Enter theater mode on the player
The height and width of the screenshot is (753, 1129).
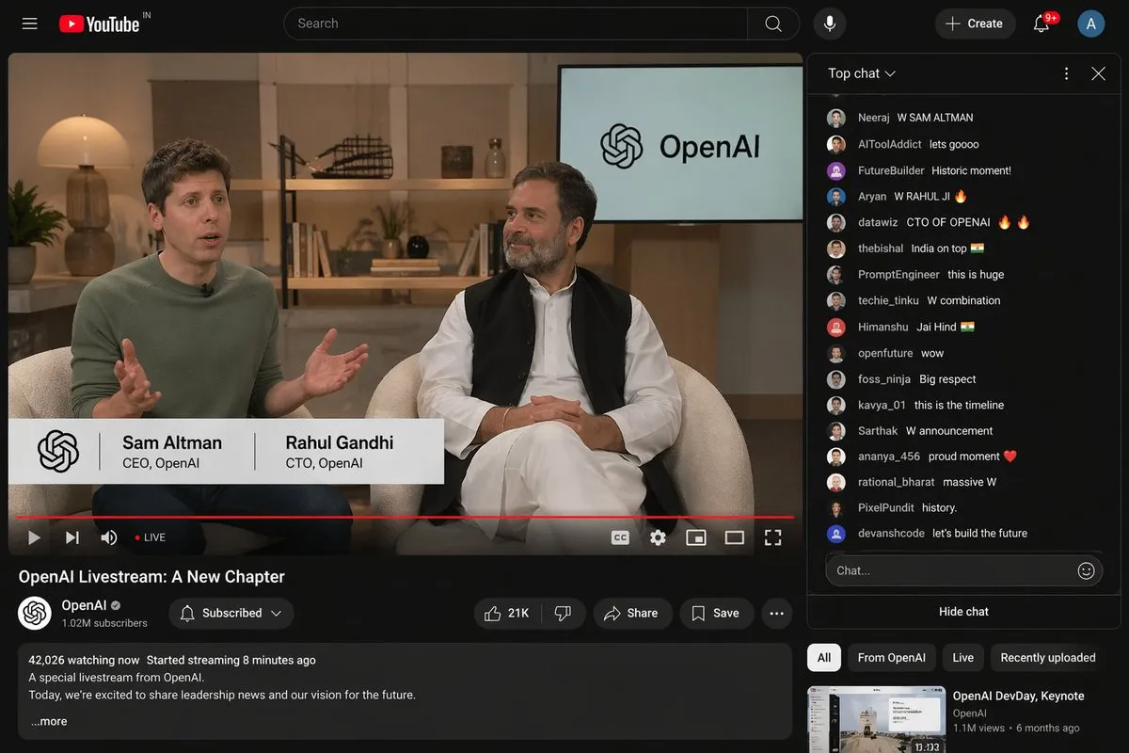click(x=735, y=537)
